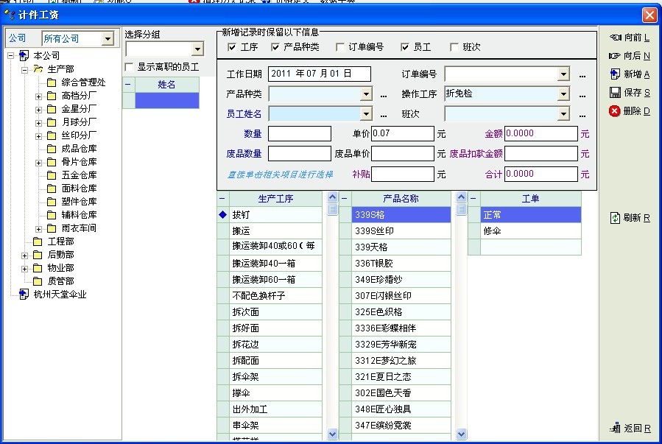Click the ellipsis button beside 订单编号
Screen dimensions: 662x444
(x=582, y=75)
